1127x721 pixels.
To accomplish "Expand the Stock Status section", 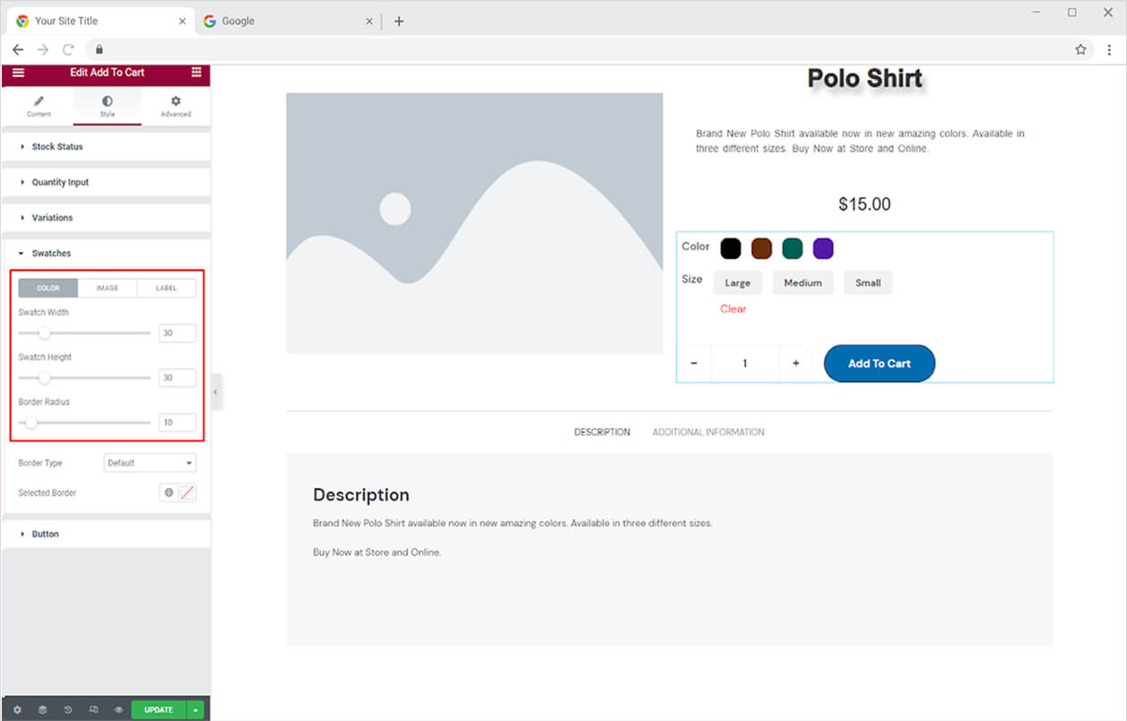I will pyautogui.click(x=57, y=146).
